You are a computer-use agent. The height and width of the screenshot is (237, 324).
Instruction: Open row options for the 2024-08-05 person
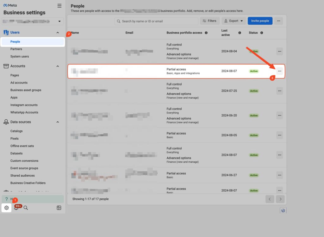pos(280,135)
